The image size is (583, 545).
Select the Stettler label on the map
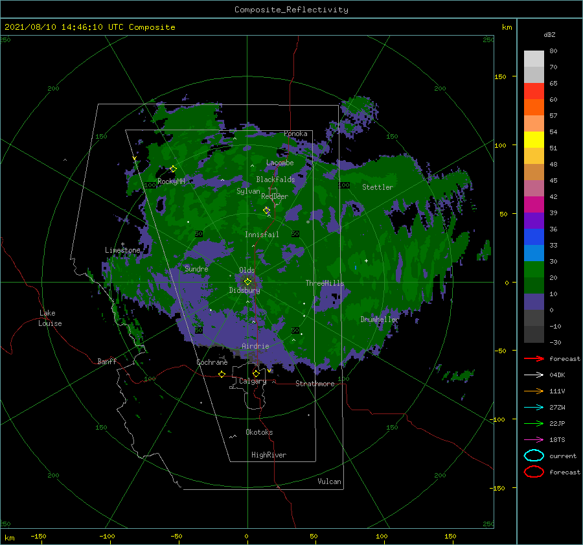[378, 187]
